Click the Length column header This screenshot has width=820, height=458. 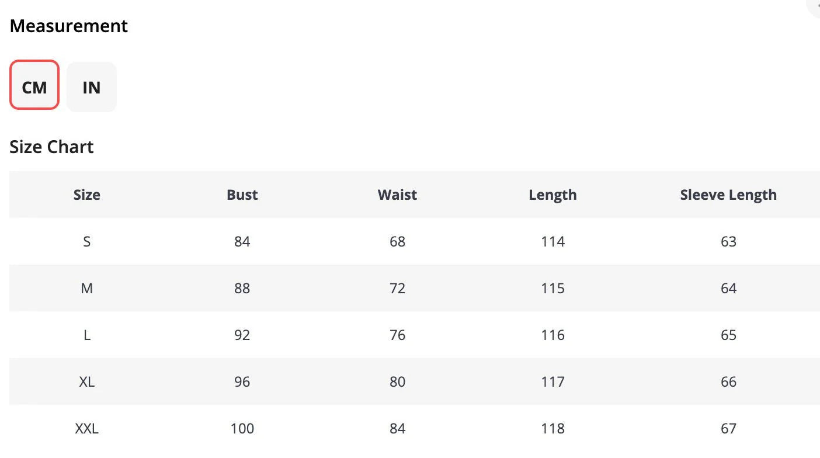553,195
